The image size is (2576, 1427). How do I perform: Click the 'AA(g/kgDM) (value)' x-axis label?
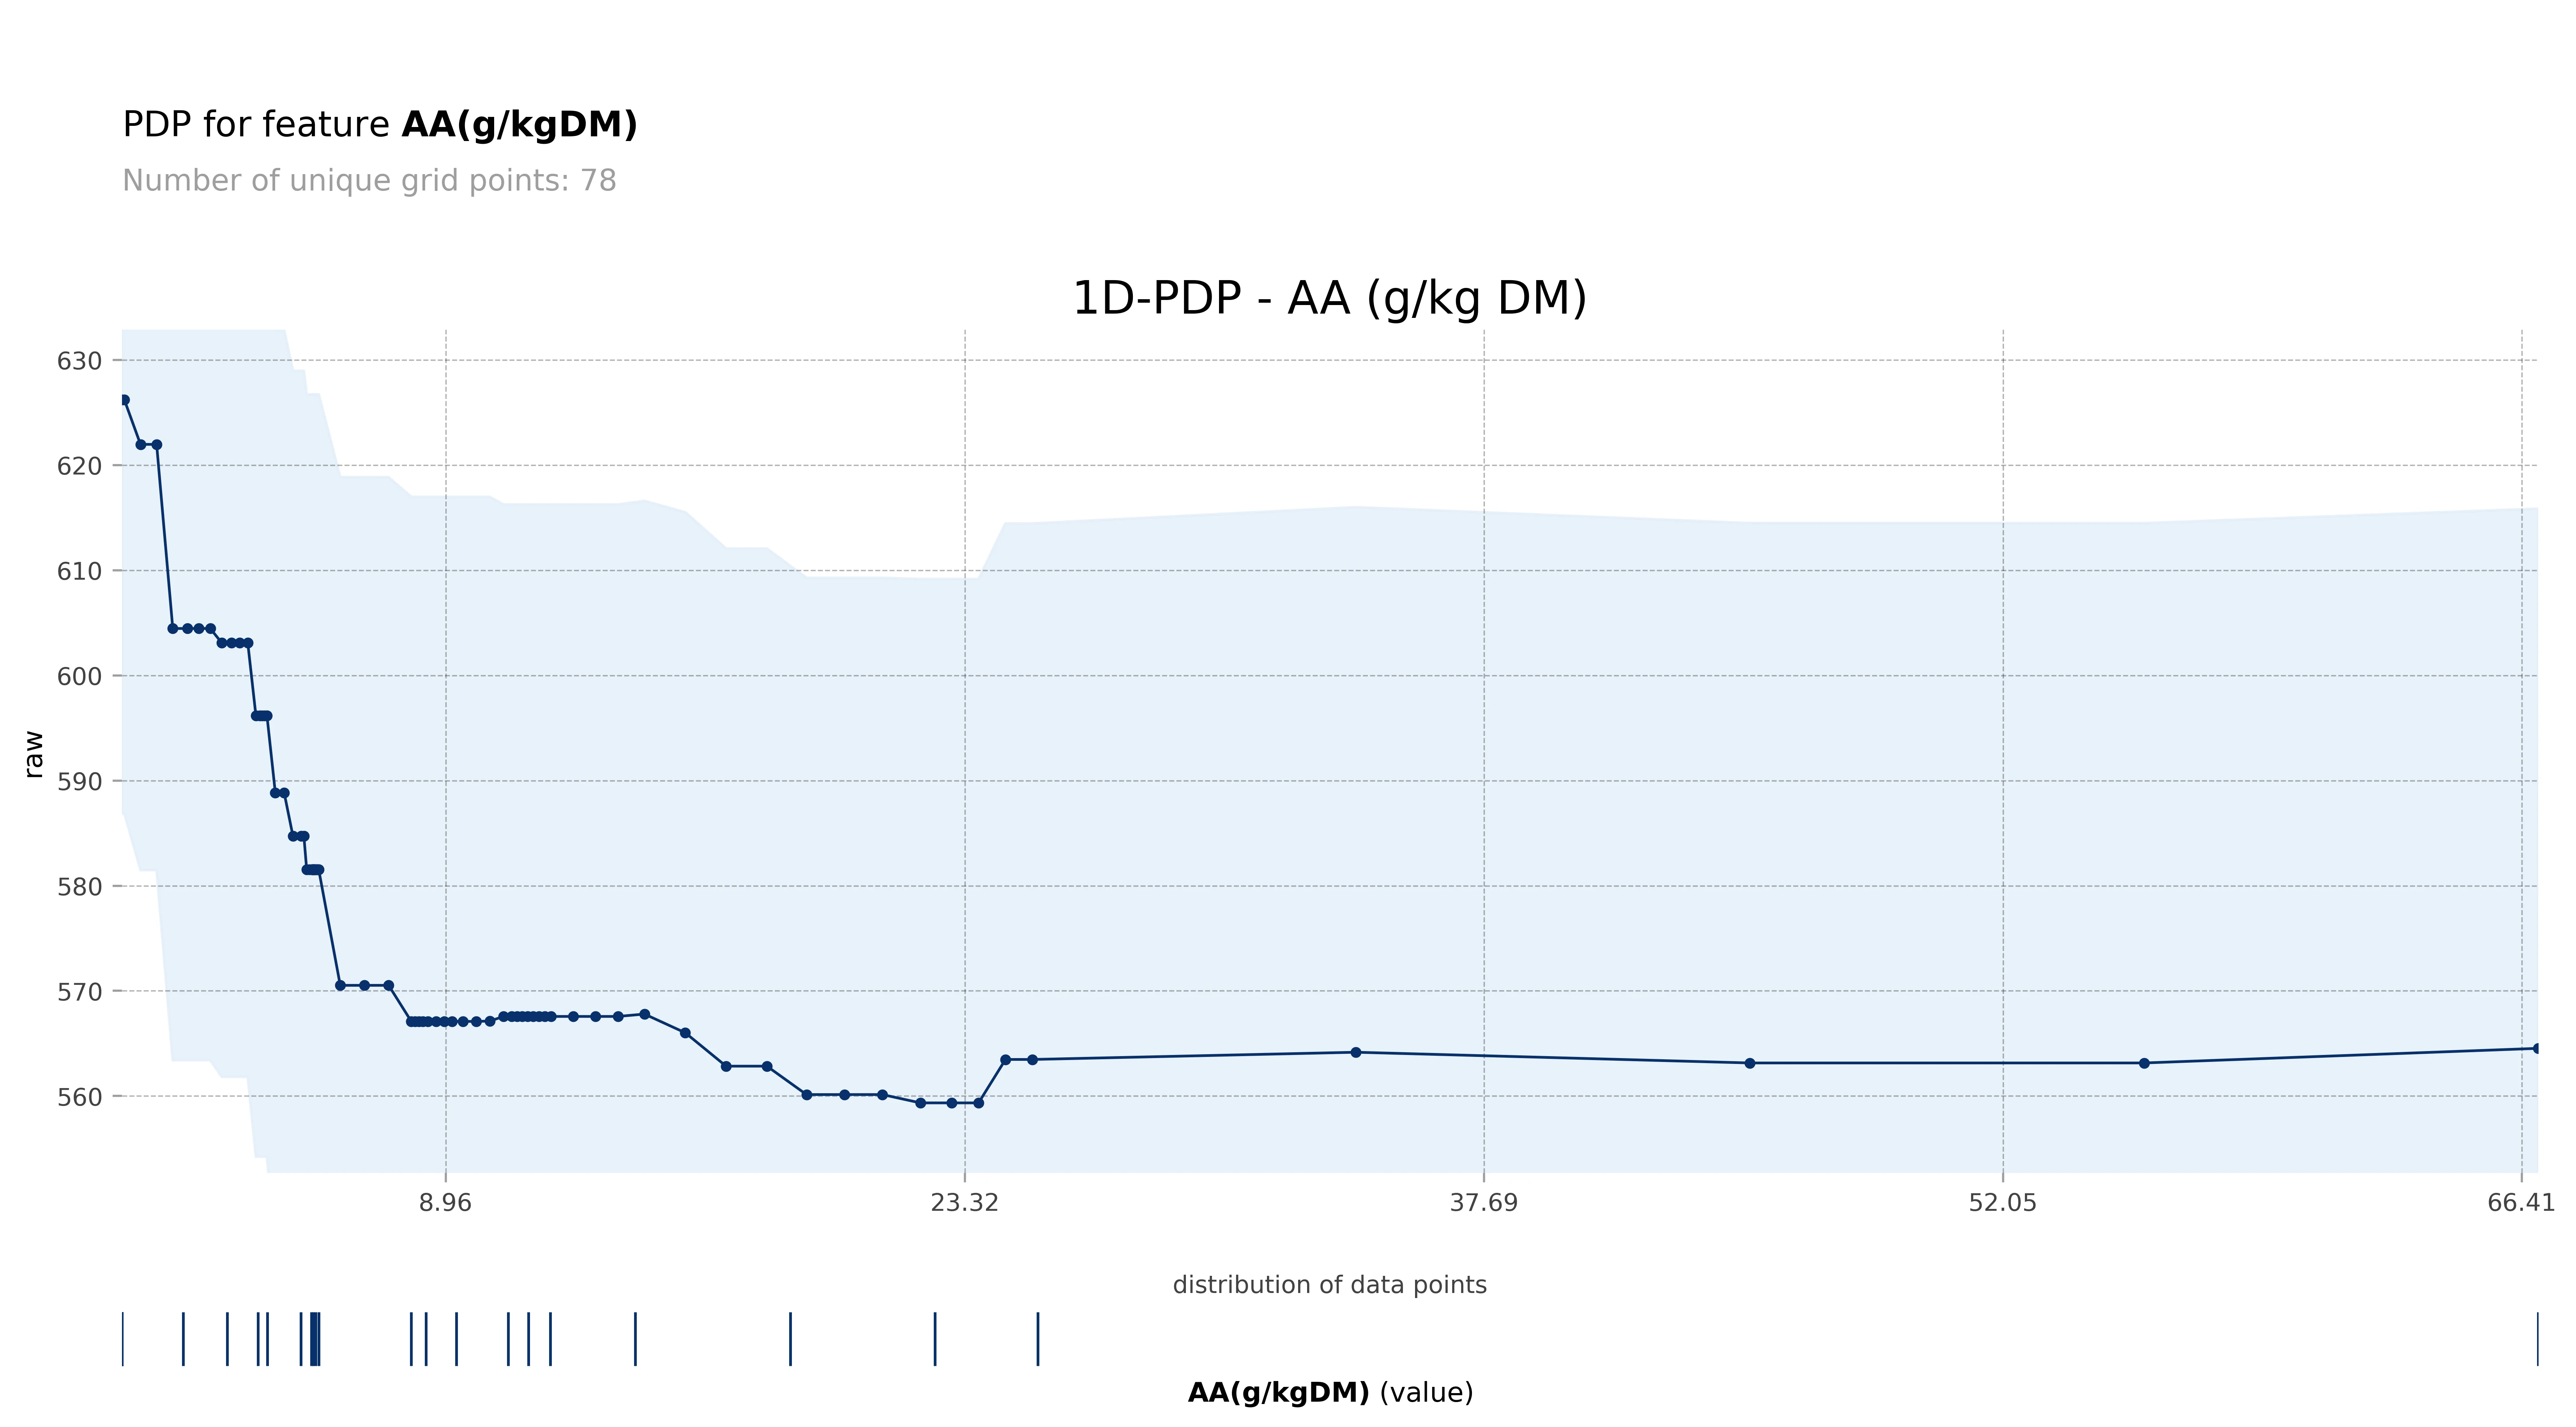1329,1393
